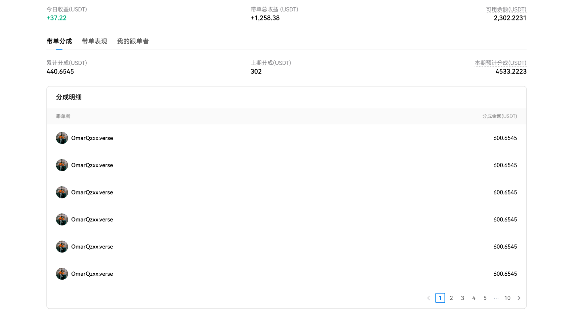Click the first OmarQzxx.verse username

pyautogui.click(x=92, y=138)
